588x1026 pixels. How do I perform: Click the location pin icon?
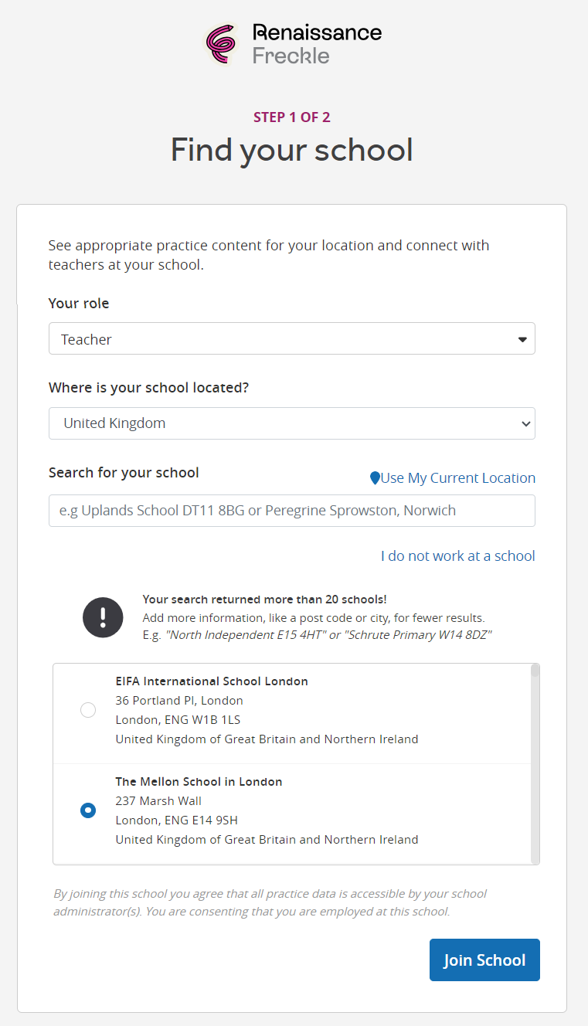tap(375, 478)
